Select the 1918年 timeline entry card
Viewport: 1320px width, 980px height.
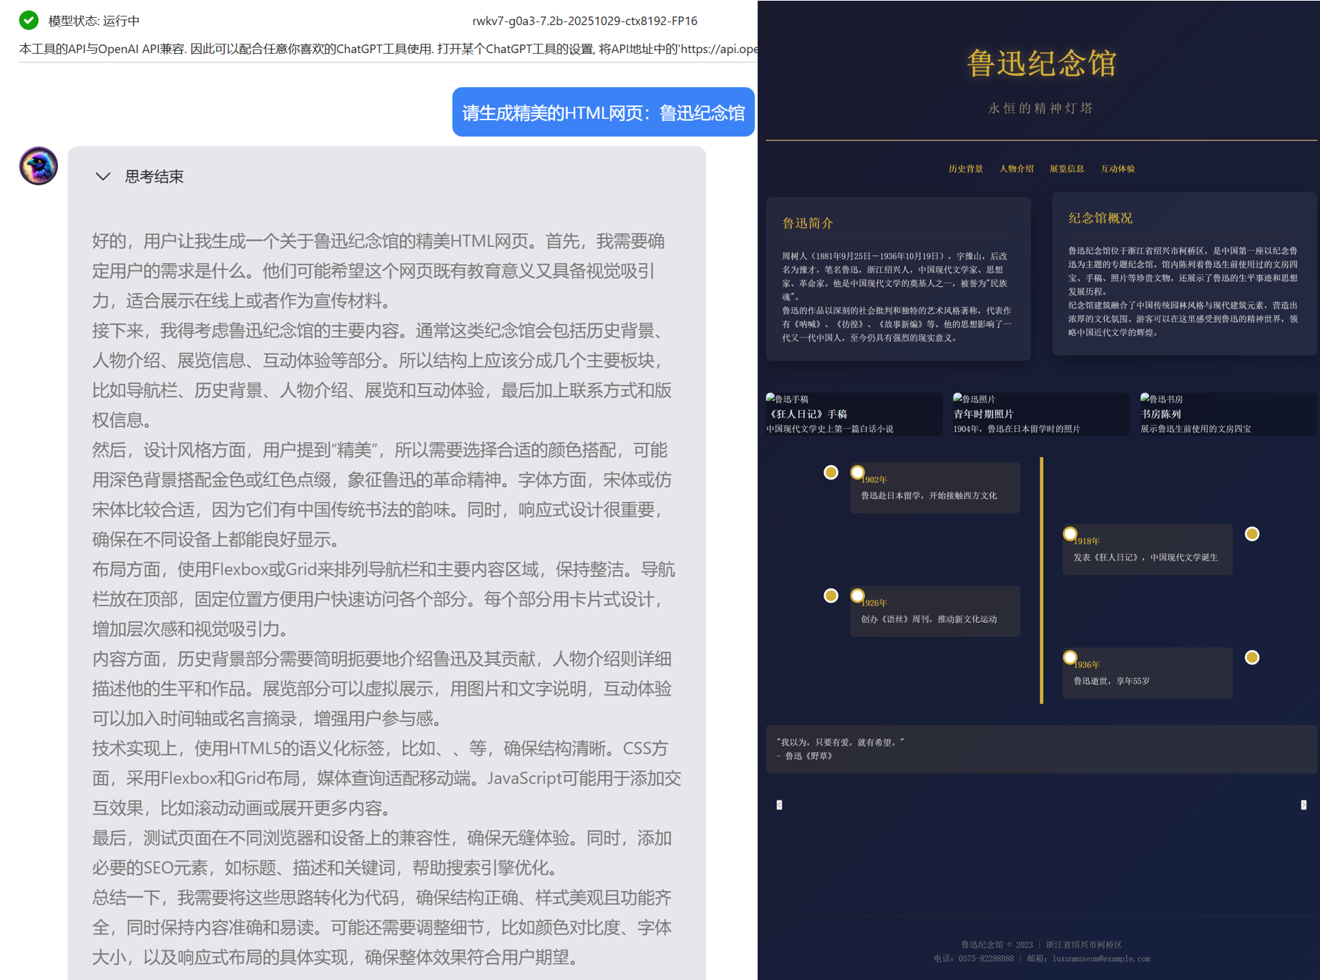(1148, 549)
